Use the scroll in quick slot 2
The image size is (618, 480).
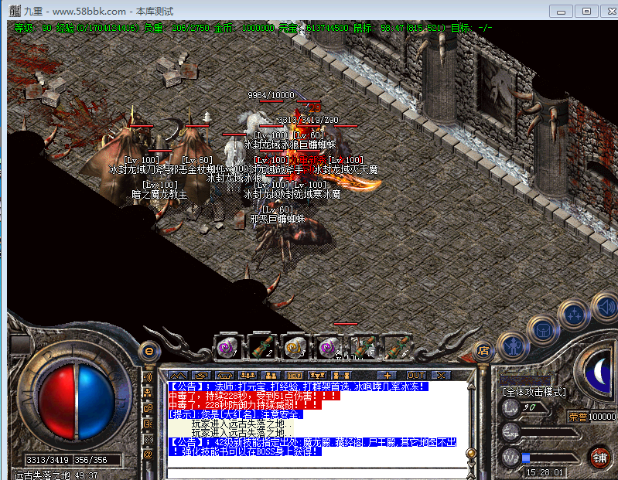pyautogui.click(x=261, y=347)
